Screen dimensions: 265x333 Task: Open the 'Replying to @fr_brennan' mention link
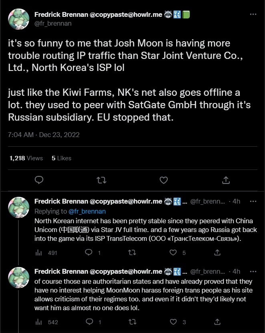(x=86, y=211)
